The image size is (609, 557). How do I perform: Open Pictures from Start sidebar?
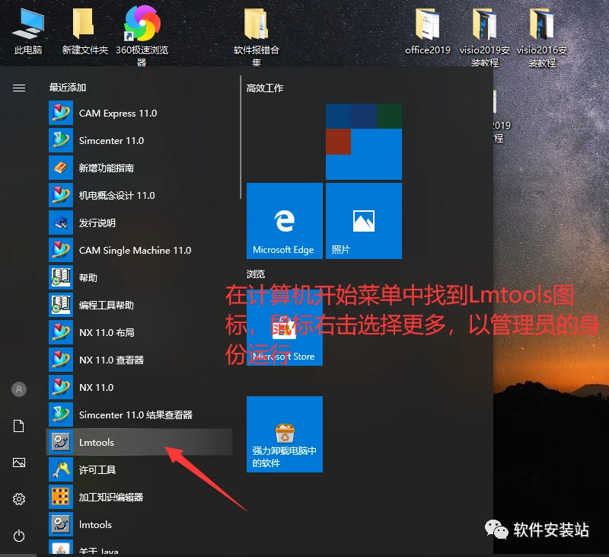(19, 463)
